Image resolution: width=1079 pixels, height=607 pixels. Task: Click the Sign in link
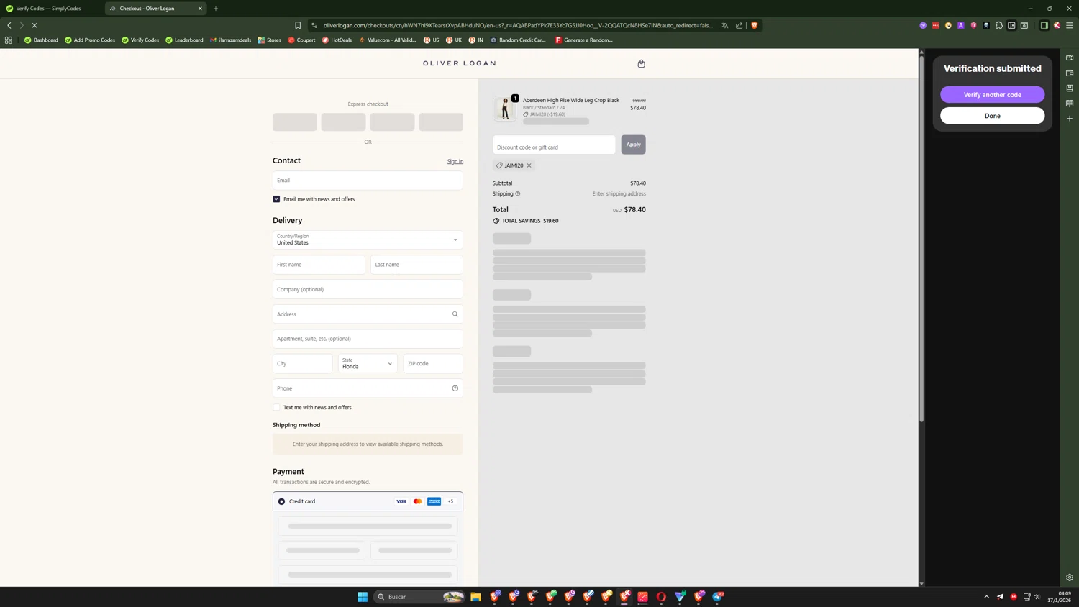[455, 161]
